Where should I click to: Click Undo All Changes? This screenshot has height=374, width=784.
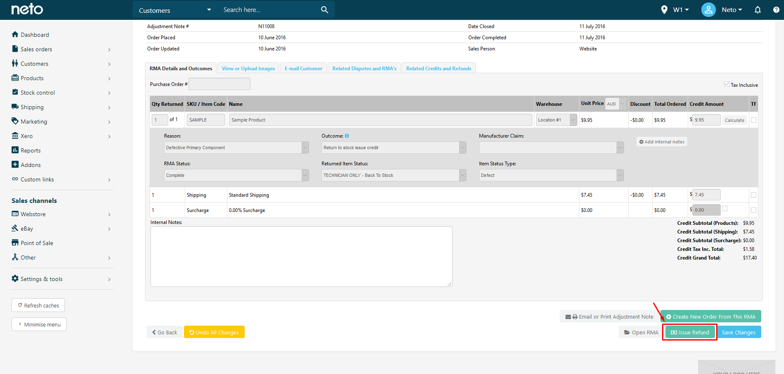coord(214,332)
